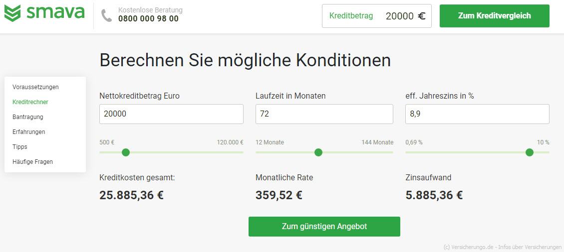The width and height of the screenshot is (564, 252).
Task: Focus the eff. Jahreszins input field
Action: click(x=477, y=114)
